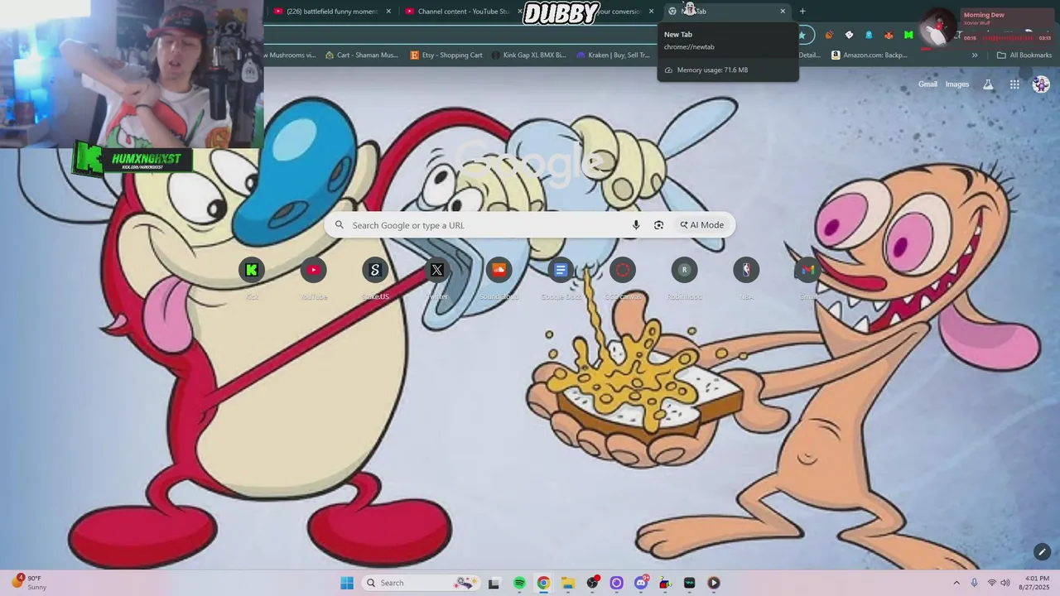
Task: Open Amazon.com: Backp... bookmark
Action: (x=870, y=55)
